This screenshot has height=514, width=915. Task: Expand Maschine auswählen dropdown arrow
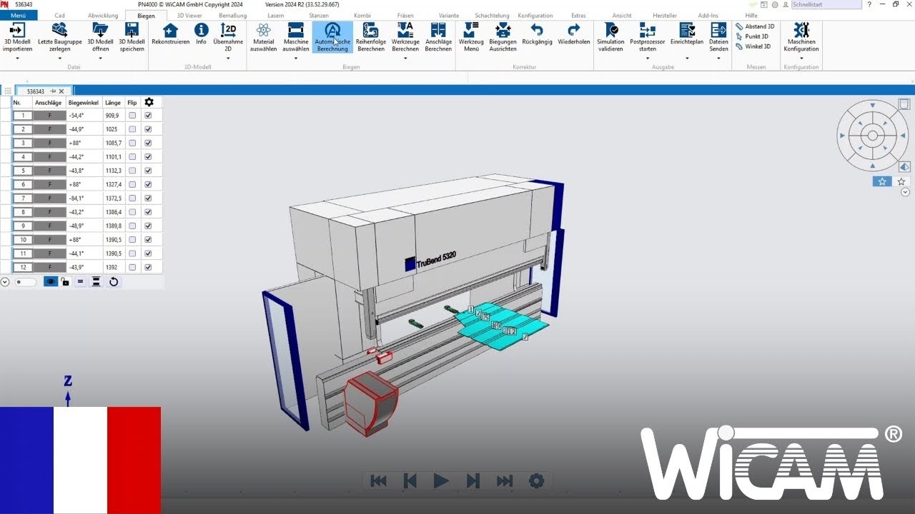(296, 59)
